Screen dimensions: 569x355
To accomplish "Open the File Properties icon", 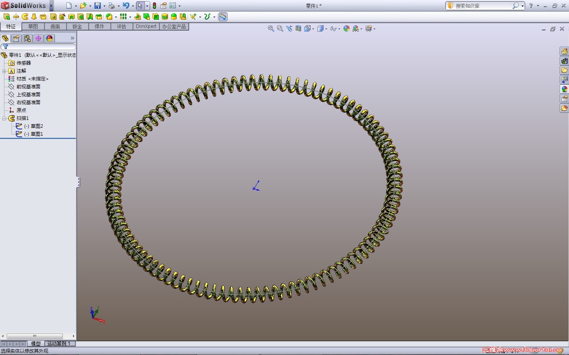I will [164, 6].
